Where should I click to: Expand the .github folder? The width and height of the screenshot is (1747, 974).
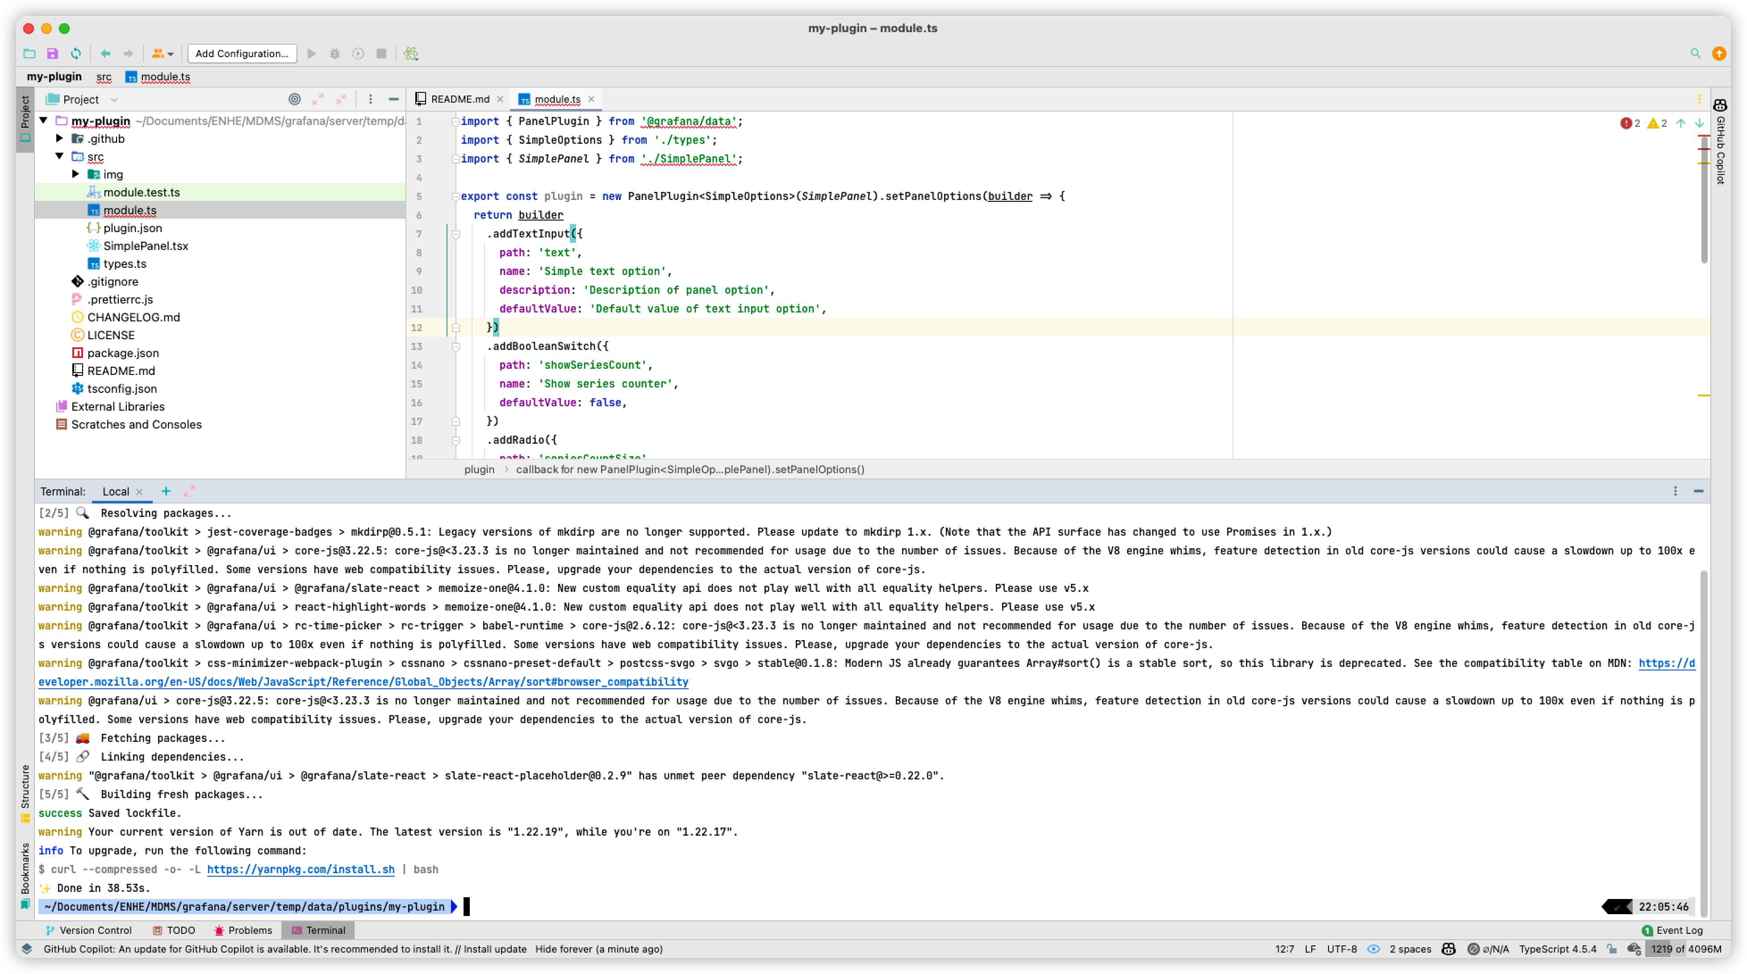pos(60,138)
